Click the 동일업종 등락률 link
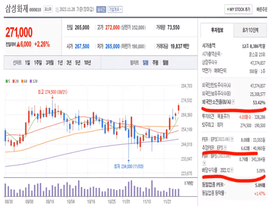Screen dimensions: 273x206 coord(213,193)
